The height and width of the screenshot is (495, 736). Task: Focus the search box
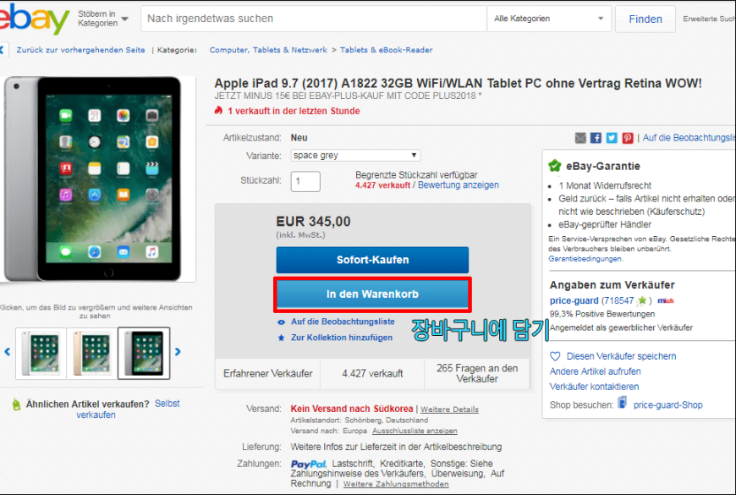(314, 19)
